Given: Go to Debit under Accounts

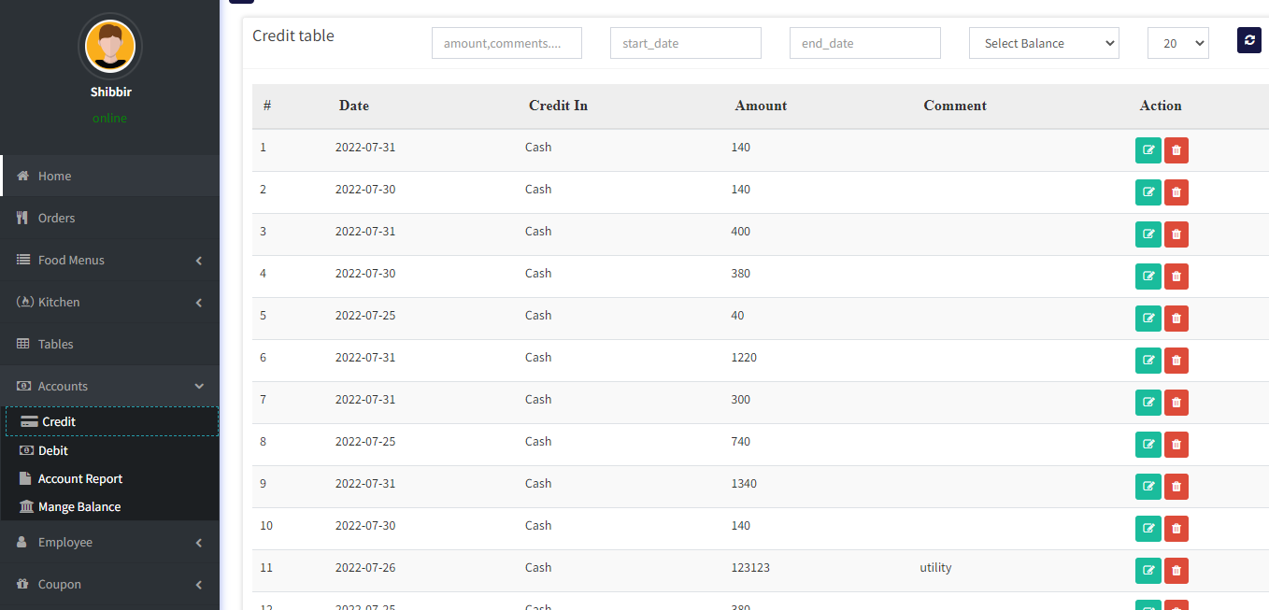Looking at the screenshot, I should click(x=53, y=450).
